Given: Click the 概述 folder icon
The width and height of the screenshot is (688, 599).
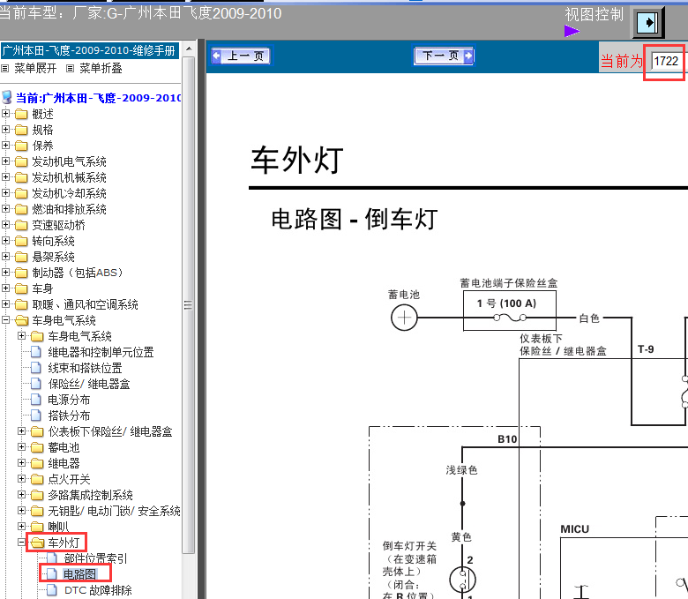Looking at the screenshot, I should [x=21, y=114].
